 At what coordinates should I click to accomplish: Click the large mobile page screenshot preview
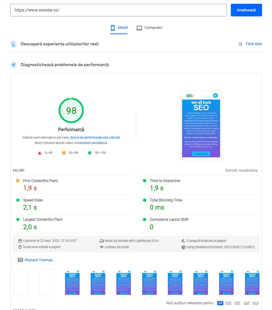[201, 126]
